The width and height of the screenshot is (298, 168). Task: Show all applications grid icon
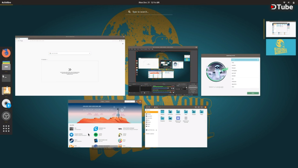pos(6,128)
